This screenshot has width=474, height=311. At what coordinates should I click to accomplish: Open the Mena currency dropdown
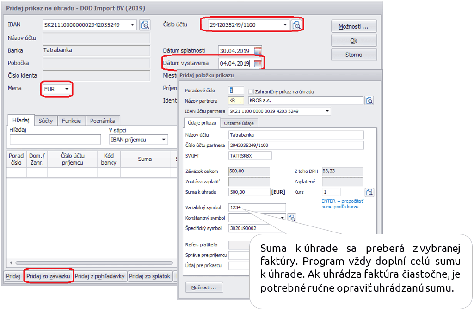tap(67, 89)
